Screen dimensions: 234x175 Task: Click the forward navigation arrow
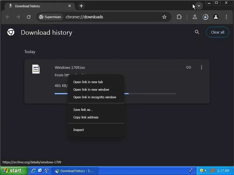(18, 17)
